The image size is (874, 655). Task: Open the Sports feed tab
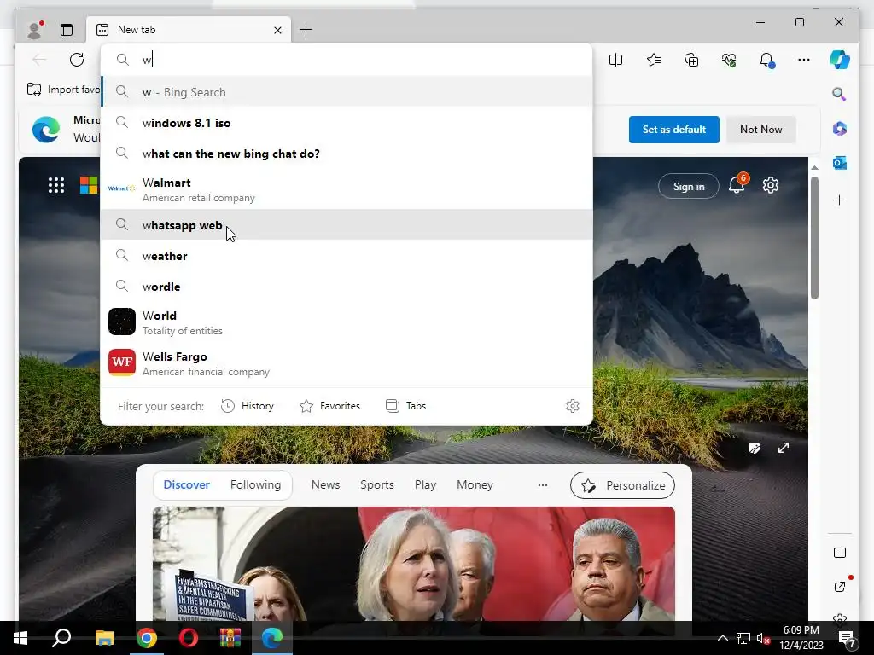coord(376,484)
